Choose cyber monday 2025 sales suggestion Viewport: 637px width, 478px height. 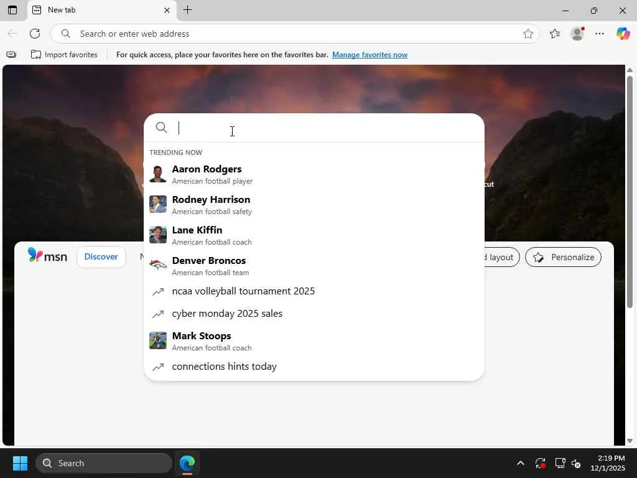314,314
